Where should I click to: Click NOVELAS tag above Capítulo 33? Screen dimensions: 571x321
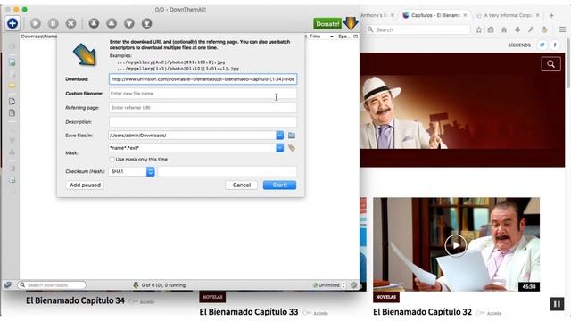tap(212, 297)
